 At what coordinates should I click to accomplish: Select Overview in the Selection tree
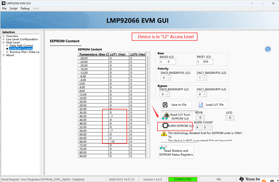point(12,36)
